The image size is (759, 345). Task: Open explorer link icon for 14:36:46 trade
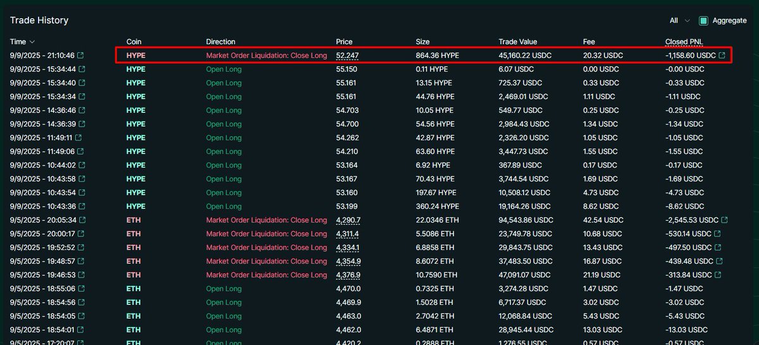pyautogui.click(x=81, y=111)
